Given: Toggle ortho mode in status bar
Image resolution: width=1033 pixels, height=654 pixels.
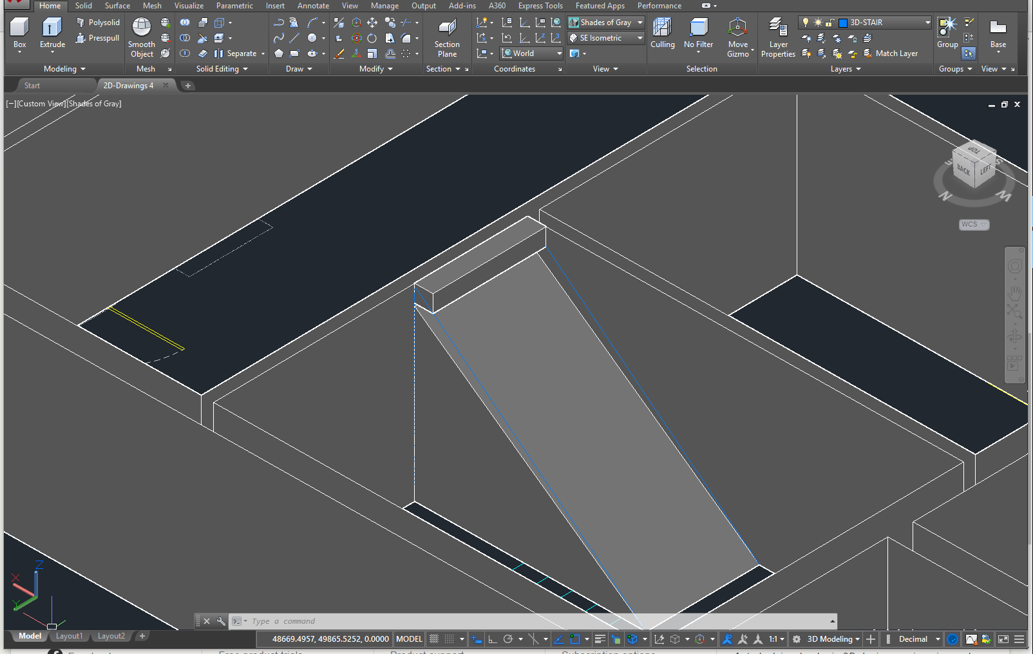Looking at the screenshot, I should 493,639.
